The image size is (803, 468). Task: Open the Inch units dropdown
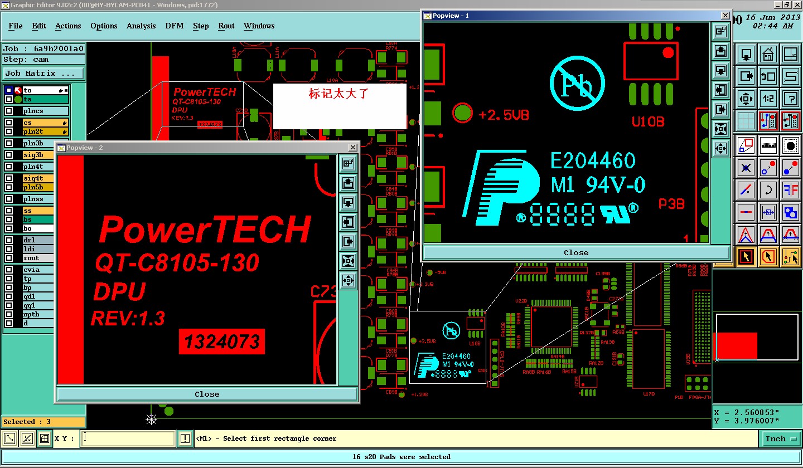(781, 439)
